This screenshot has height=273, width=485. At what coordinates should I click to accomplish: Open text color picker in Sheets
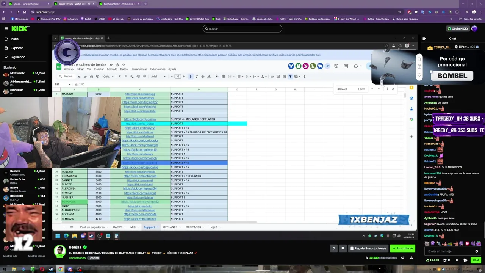tap(209, 77)
